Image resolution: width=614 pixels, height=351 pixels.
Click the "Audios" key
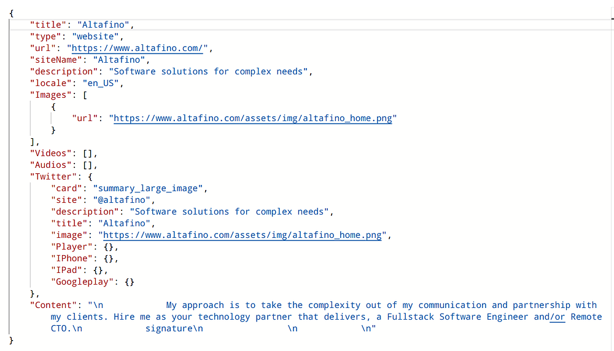pos(51,165)
